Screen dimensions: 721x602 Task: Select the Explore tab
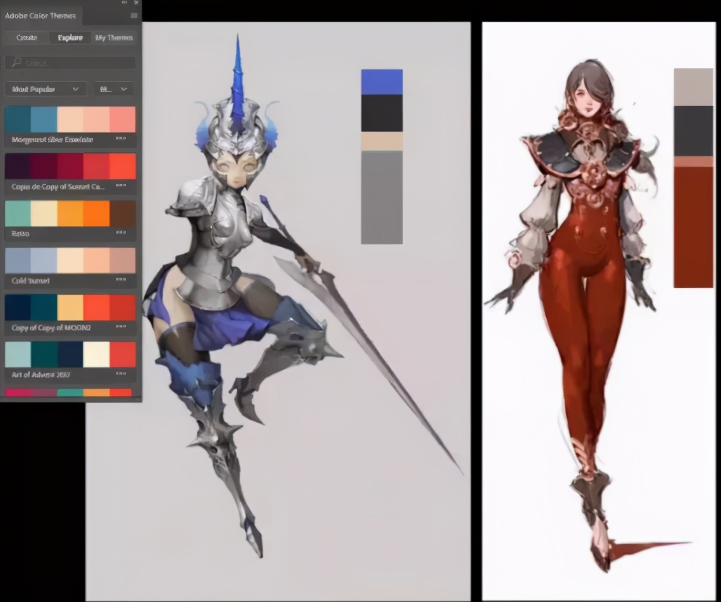[x=70, y=38]
